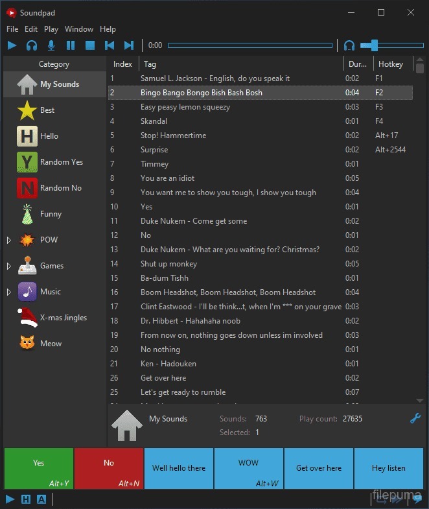
Task: Click the H icon in the status bar
Action: pyautogui.click(x=26, y=499)
